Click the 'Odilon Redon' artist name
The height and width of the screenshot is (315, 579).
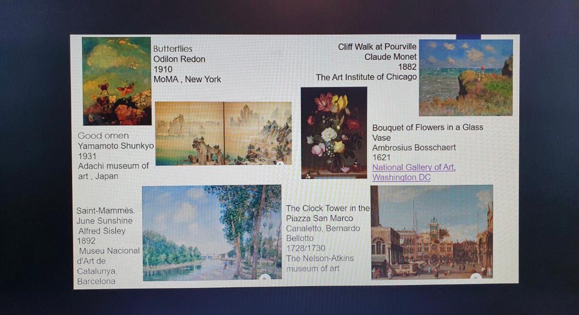coord(179,59)
